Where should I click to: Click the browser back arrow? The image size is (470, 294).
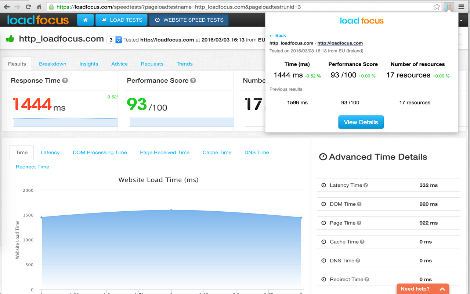(x=6, y=6)
